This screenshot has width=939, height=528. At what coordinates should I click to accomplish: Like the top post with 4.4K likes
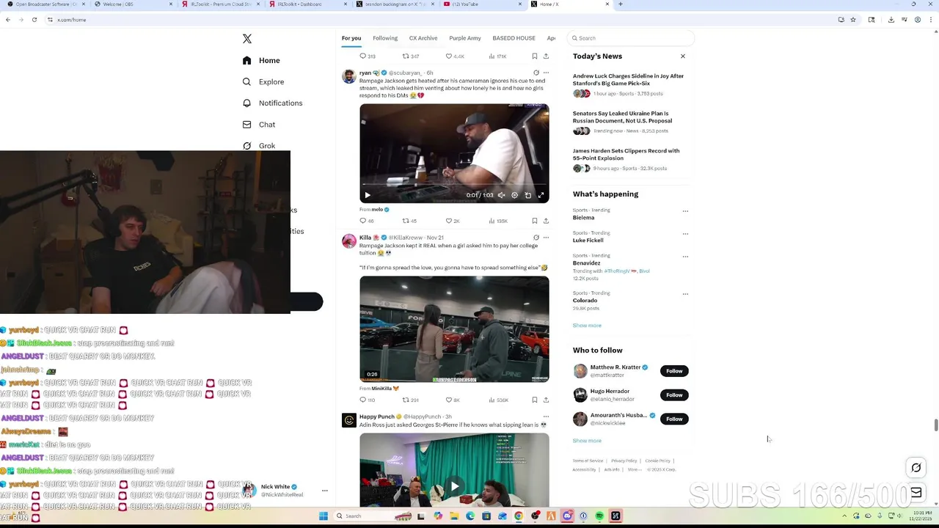coord(456,56)
